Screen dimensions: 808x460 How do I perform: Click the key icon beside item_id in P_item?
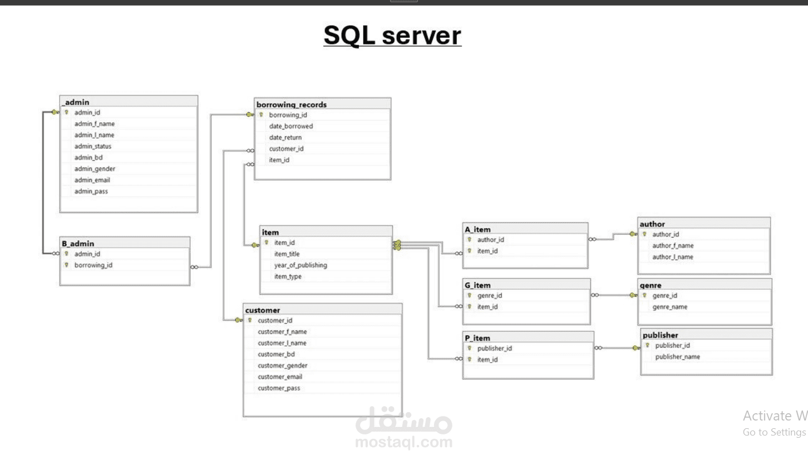click(x=469, y=359)
